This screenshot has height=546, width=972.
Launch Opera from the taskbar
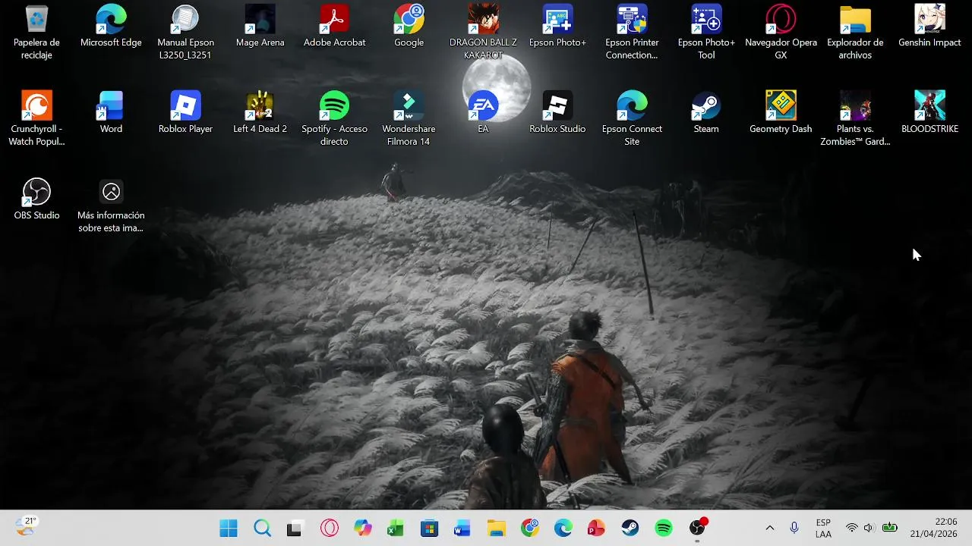pos(329,529)
